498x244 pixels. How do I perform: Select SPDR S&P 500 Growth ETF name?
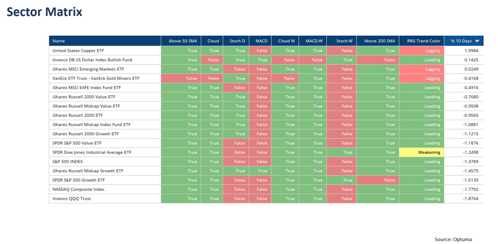[79, 180]
